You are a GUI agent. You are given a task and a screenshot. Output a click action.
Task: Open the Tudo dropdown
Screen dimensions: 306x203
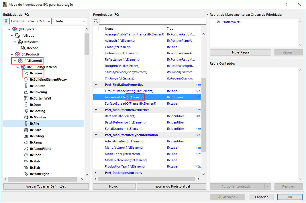(x=70, y=21)
